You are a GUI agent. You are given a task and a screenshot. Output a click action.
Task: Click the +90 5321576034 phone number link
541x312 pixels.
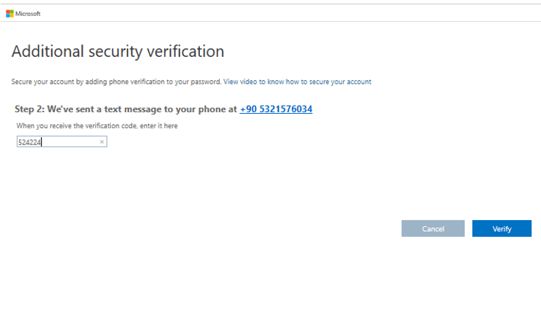click(x=276, y=109)
